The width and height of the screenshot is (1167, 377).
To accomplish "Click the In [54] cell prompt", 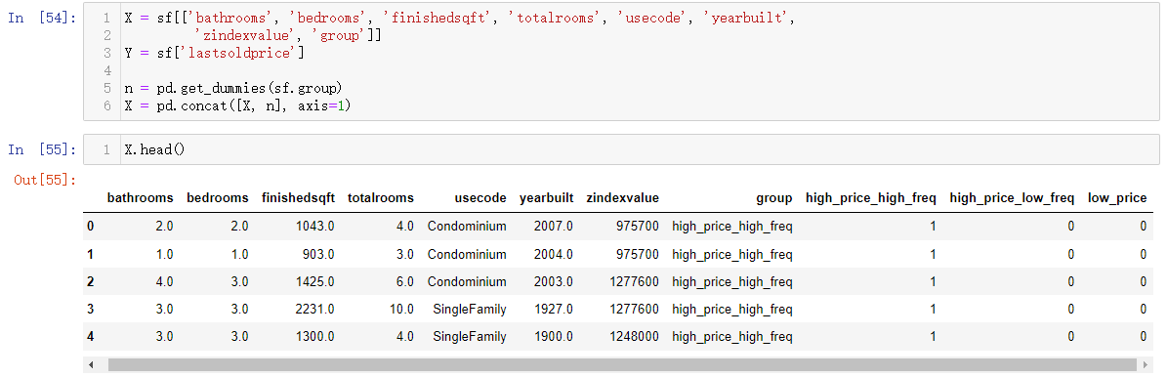I will coord(42,18).
